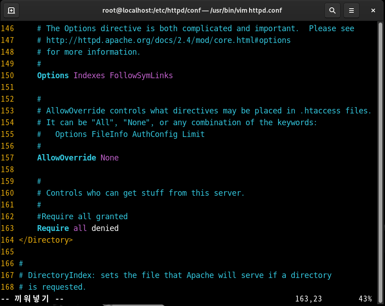
Task: Click line number 157
Action: (7, 158)
